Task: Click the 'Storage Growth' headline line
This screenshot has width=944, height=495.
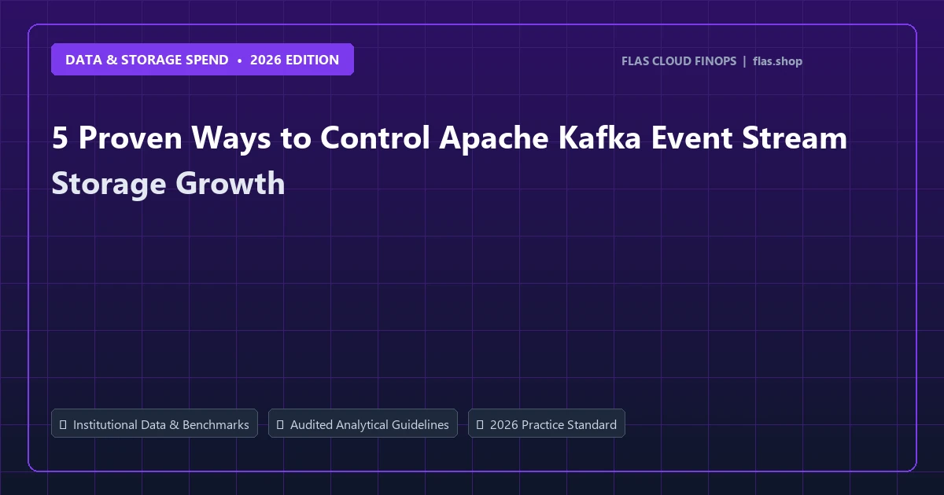Action: click(x=168, y=183)
